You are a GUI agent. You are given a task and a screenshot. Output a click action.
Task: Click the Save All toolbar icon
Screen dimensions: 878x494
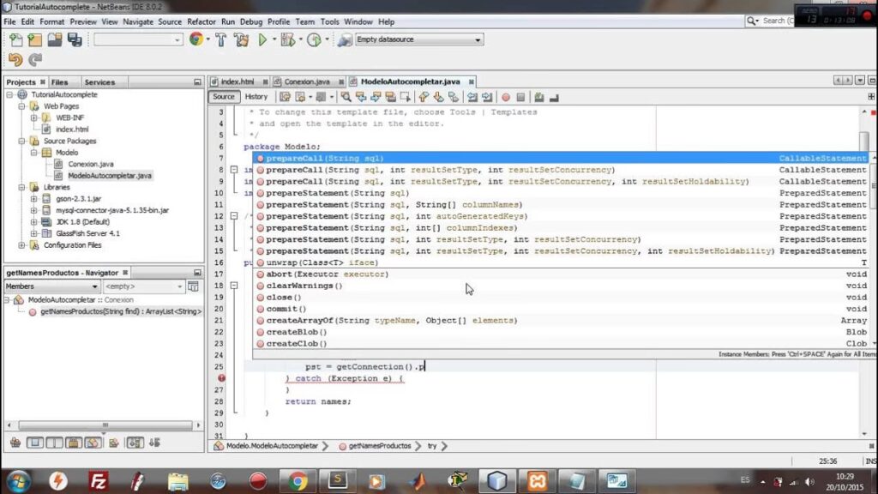coord(75,39)
